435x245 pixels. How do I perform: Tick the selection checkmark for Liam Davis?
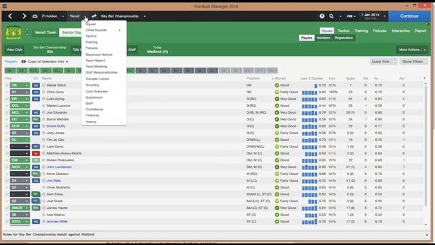7,146
